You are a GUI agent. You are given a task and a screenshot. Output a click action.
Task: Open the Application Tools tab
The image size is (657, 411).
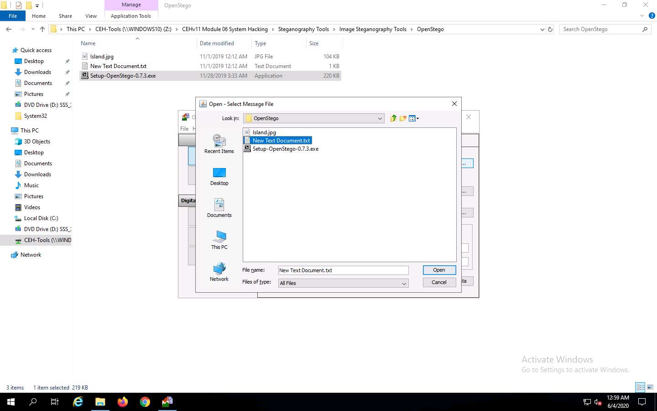coord(131,16)
